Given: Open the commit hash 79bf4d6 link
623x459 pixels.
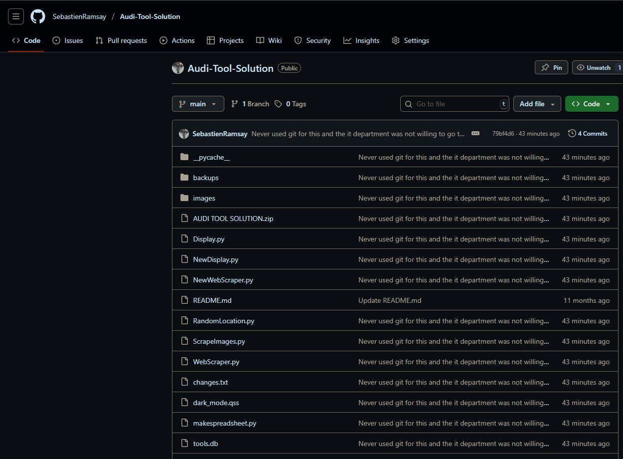Looking at the screenshot, I should coord(503,133).
